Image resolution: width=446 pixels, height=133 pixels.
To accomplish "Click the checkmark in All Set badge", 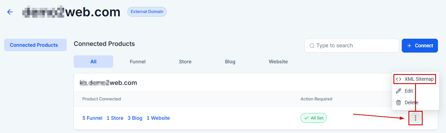I will pos(306,118).
